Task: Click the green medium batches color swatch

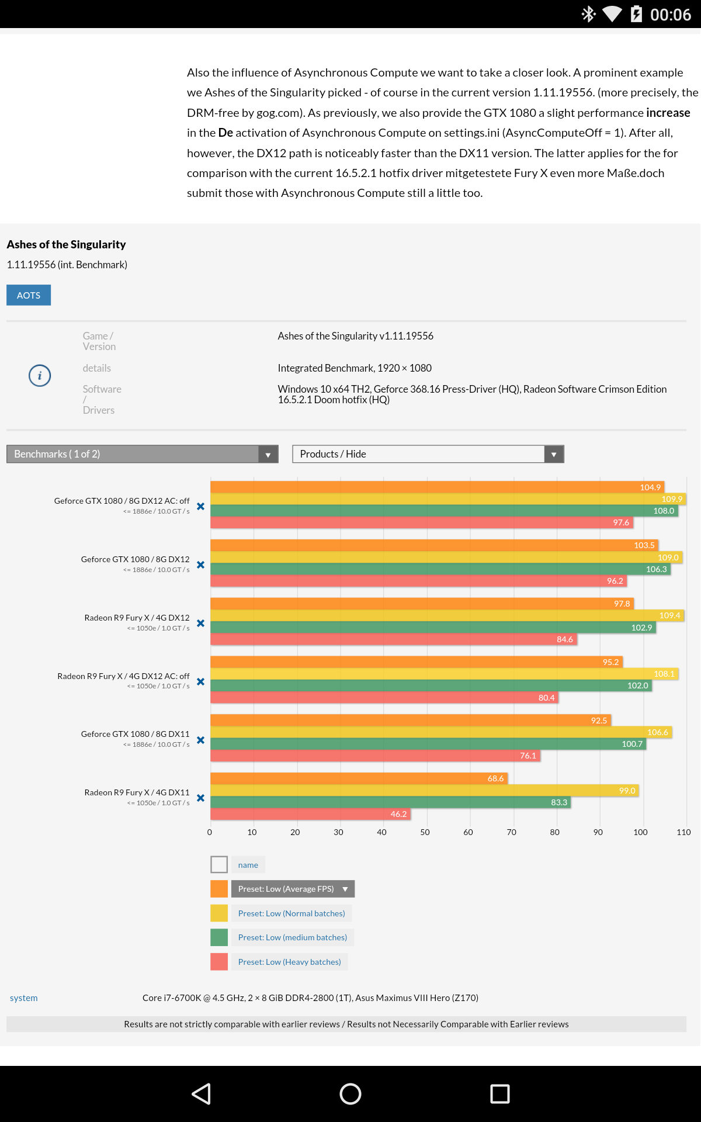Action: pos(219,937)
